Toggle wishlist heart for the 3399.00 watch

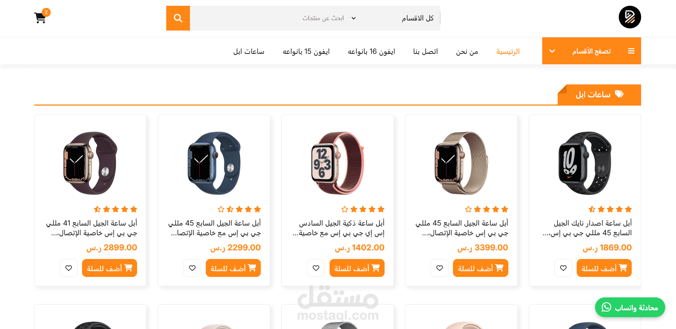pyautogui.click(x=440, y=268)
